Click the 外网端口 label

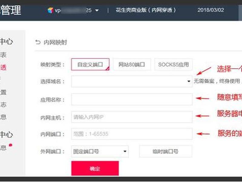52,151
